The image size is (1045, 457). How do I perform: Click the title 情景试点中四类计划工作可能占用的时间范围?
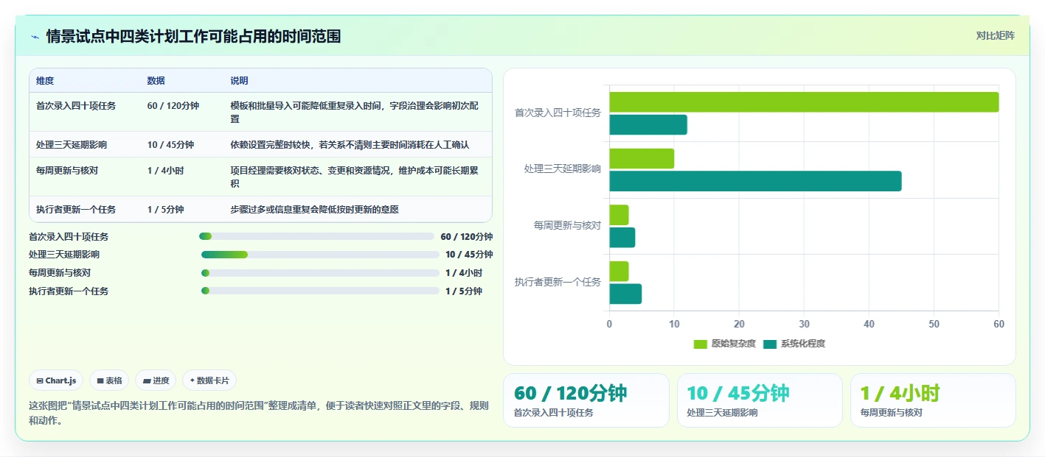click(x=193, y=37)
